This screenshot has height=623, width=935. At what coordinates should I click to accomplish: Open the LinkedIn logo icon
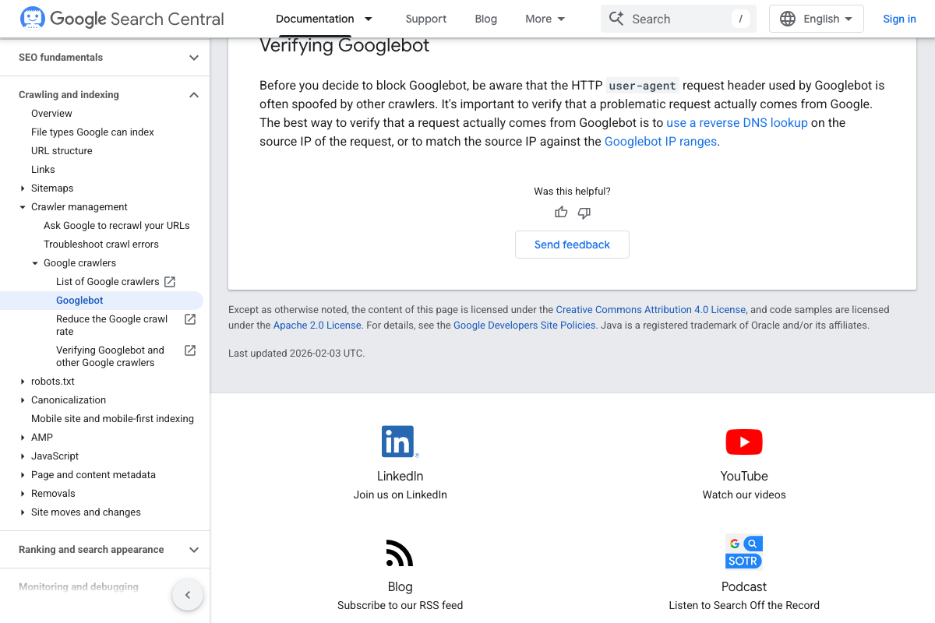click(x=400, y=442)
